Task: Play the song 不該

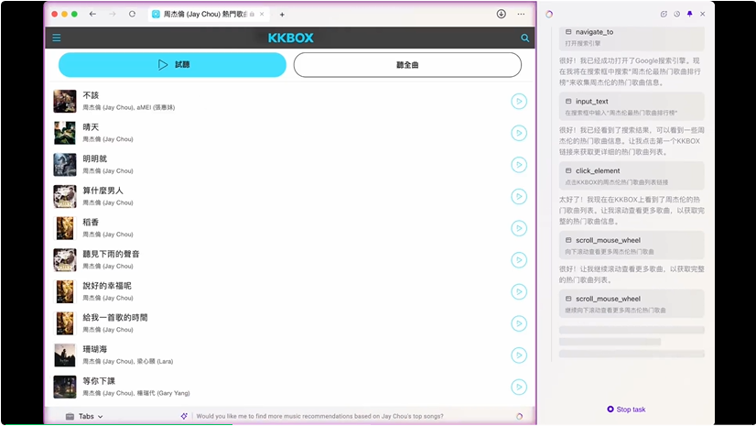Action: (519, 102)
